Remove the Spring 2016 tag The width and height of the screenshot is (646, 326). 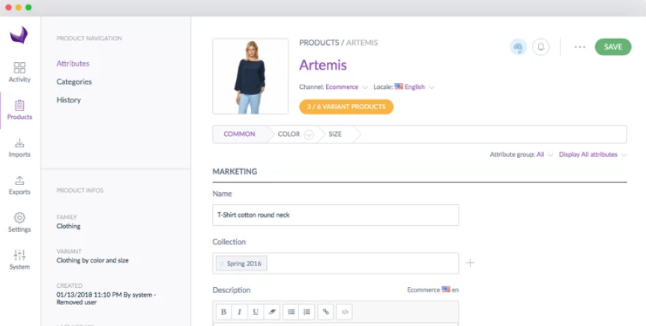tap(222, 264)
